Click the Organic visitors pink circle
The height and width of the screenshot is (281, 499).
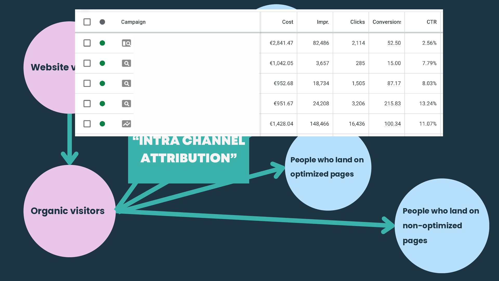69,211
